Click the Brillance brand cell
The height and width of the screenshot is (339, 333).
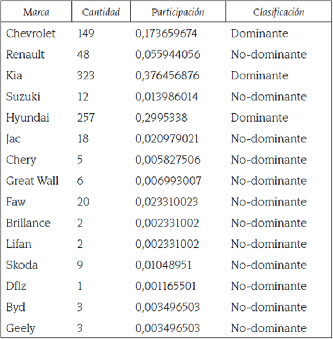(28, 223)
